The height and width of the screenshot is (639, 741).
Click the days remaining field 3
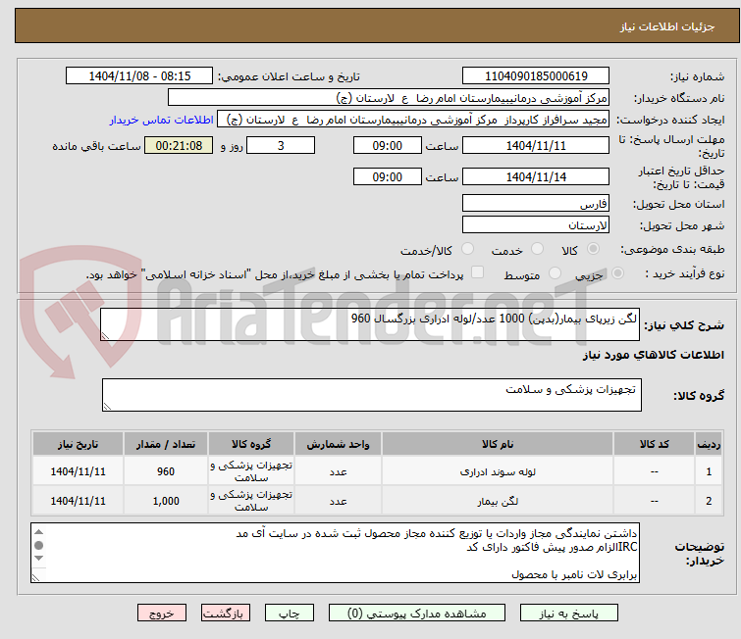(281, 145)
